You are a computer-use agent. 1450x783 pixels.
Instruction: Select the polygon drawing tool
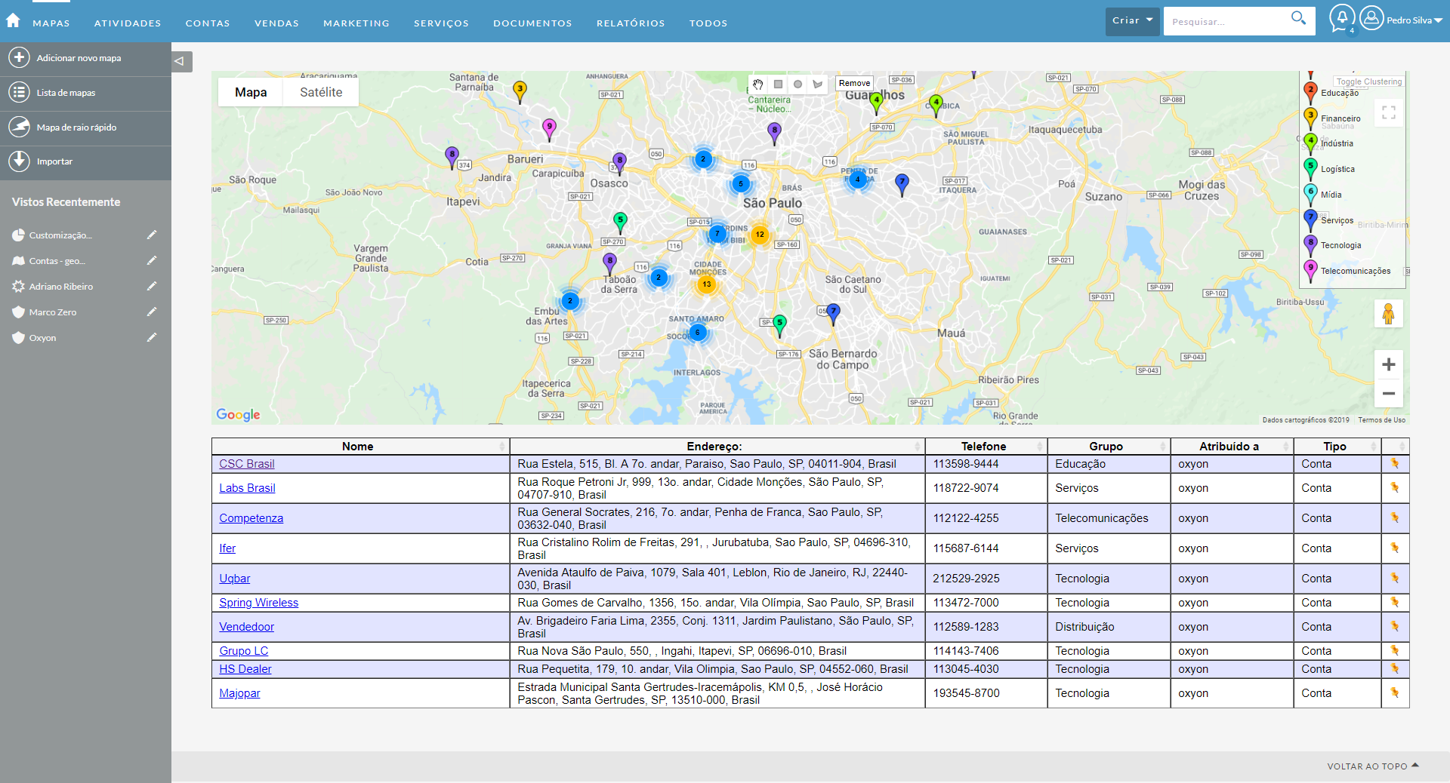click(x=817, y=84)
